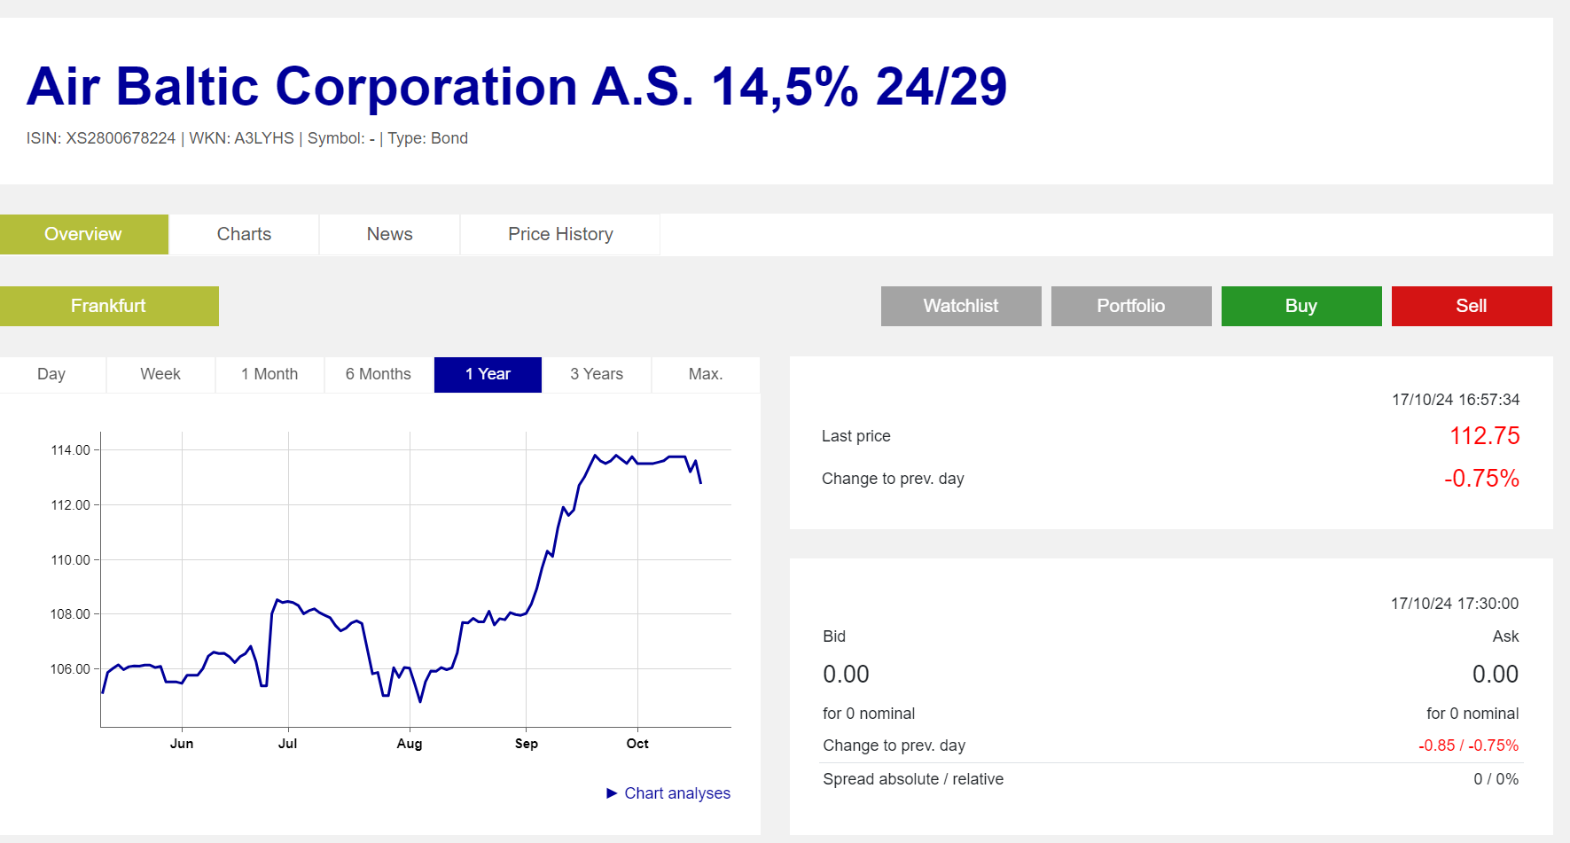Viewport: 1570px width, 843px height.
Task: View the Price History tab
Action: pyautogui.click(x=559, y=234)
